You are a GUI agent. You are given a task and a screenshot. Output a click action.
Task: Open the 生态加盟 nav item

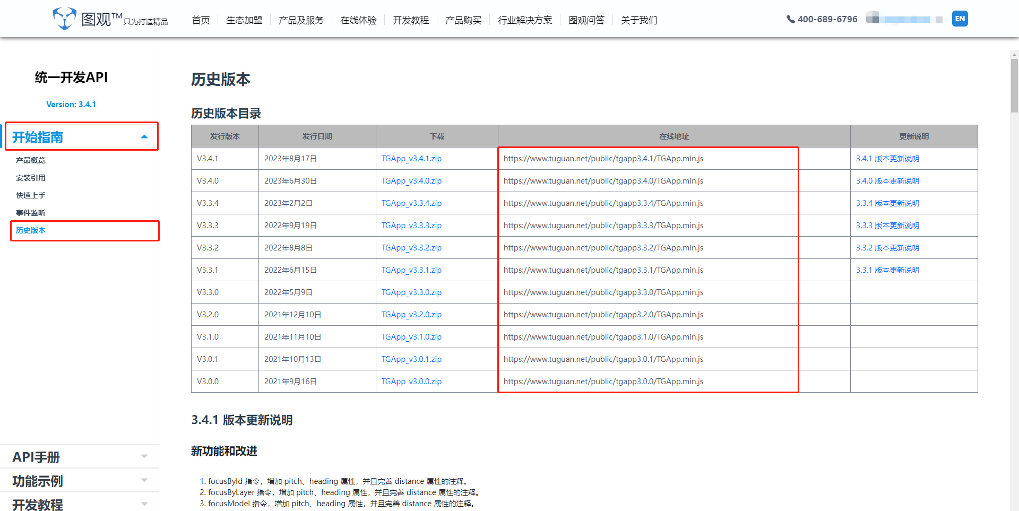(244, 20)
